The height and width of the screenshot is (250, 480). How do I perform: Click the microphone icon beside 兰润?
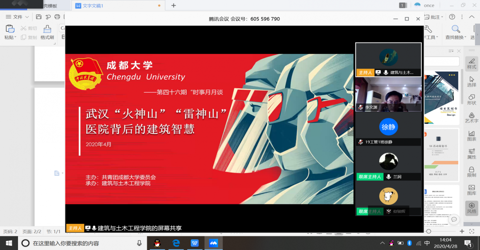click(x=388, y=177)
